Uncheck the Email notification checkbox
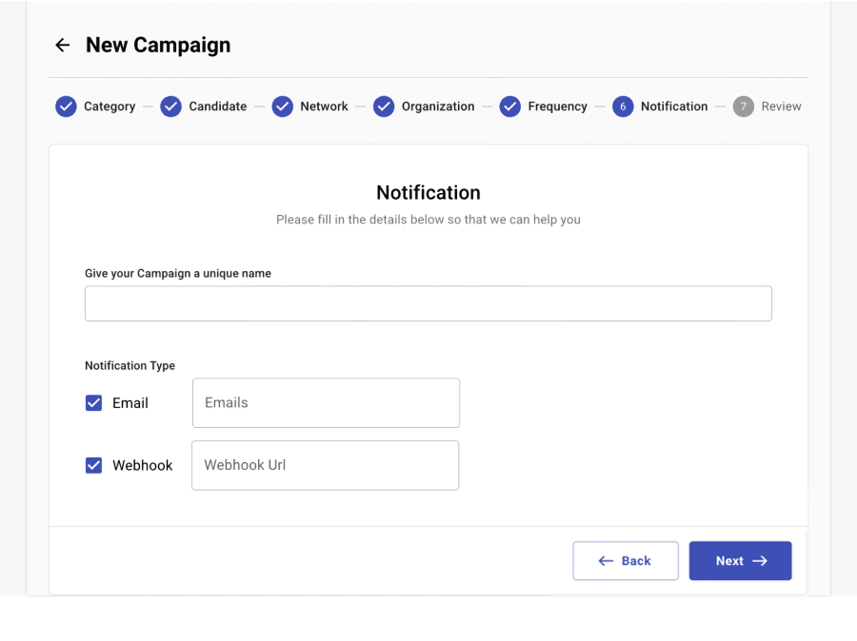Viewport: 857px width, 641px height. (93, 403)
